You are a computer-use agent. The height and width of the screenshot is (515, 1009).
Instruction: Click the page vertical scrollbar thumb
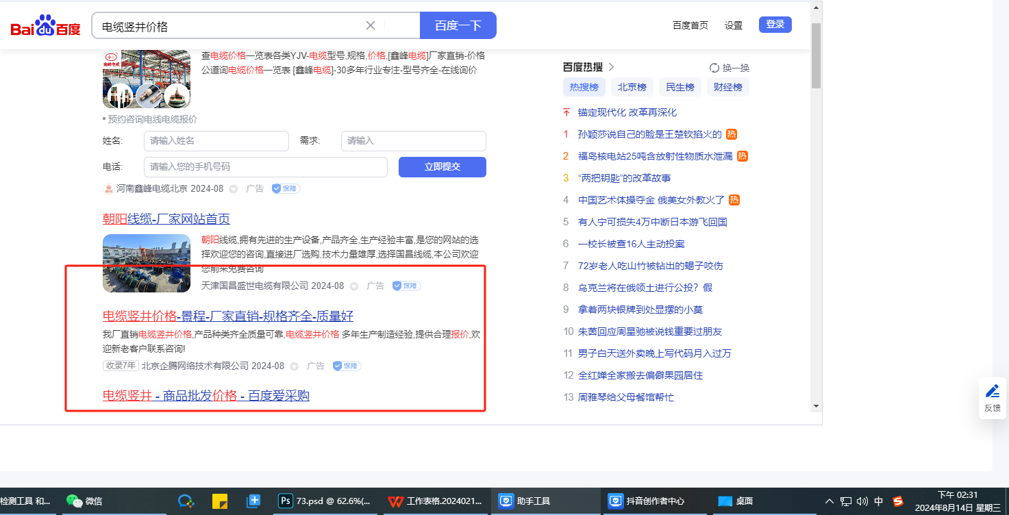coord(816,55)
